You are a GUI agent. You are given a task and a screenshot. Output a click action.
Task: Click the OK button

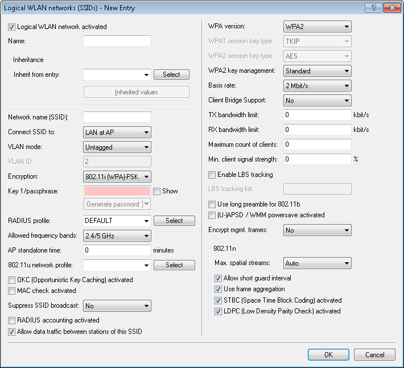328,354
